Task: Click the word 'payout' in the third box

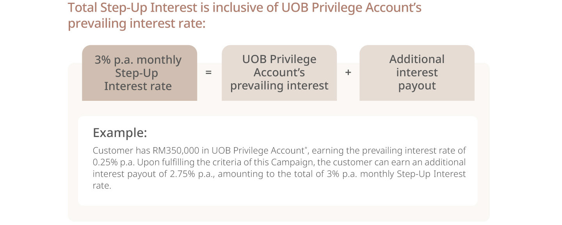Action: click(417, 86)
